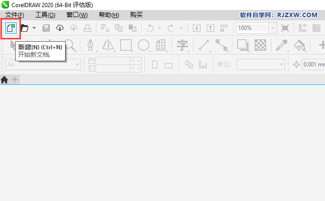Click the page width input field
The image size is (325, 201).
click(113, 61)
